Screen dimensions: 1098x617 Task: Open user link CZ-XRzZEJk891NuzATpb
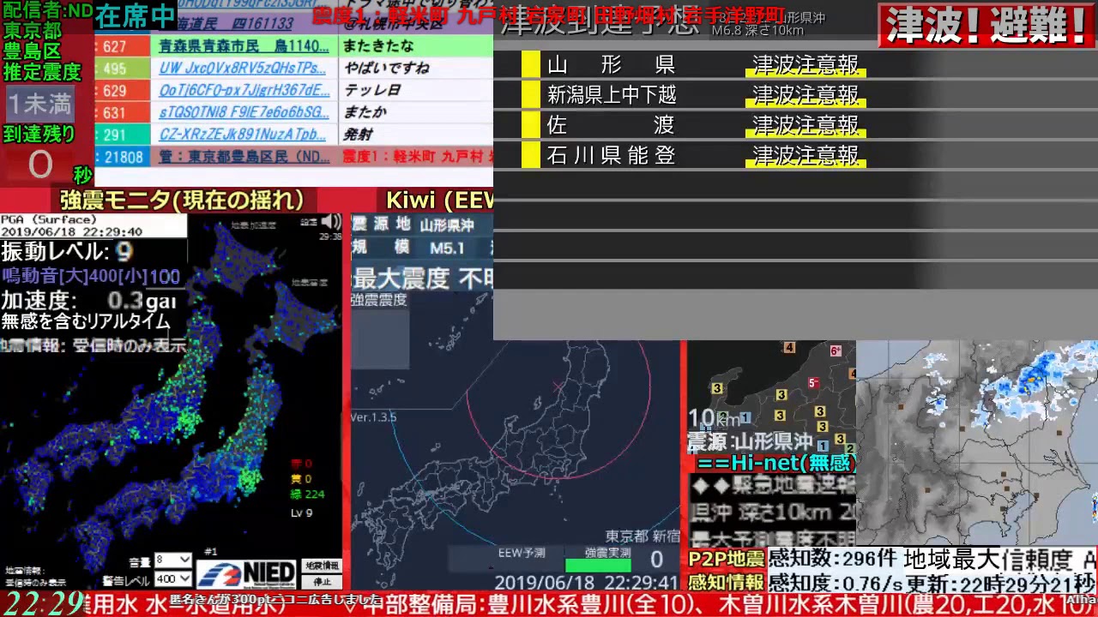pyautogui.click(x=243, y=135)
